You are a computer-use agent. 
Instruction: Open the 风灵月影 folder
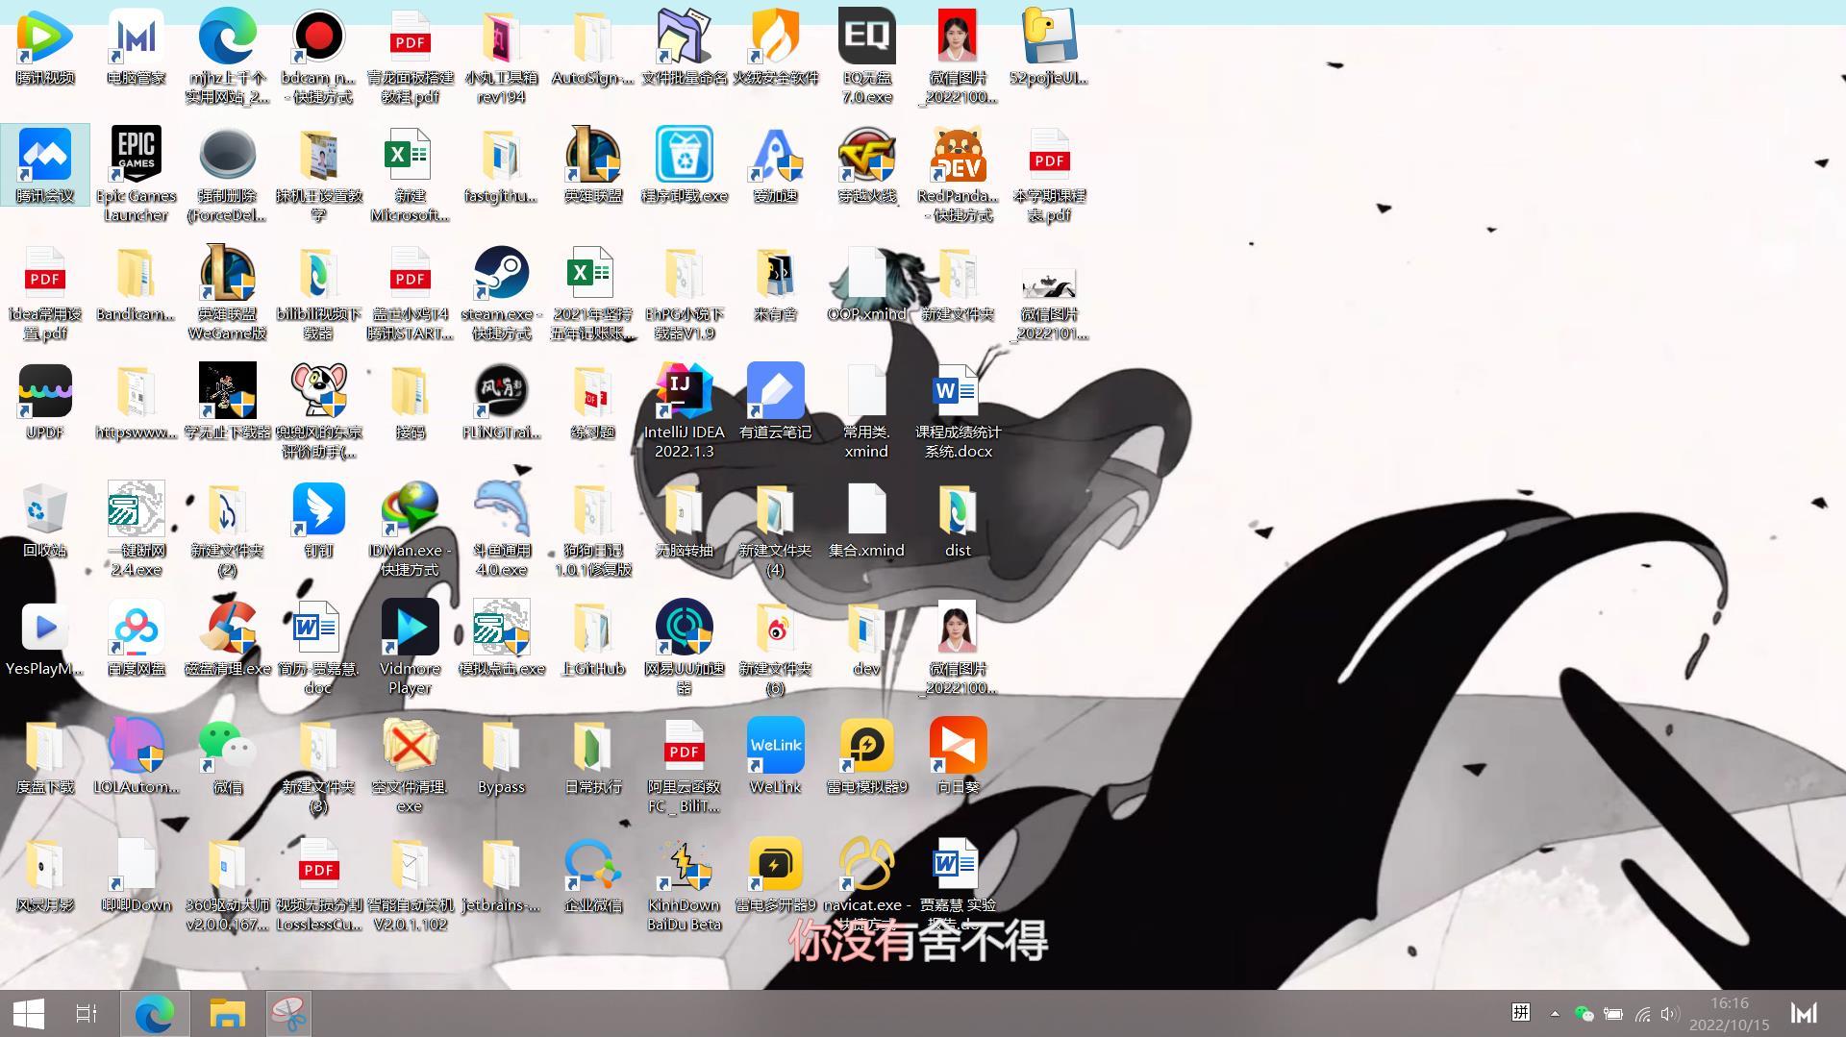(x=45, y=875)
